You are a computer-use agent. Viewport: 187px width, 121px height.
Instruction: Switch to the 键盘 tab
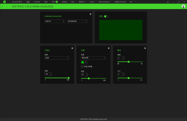(28, 2)
